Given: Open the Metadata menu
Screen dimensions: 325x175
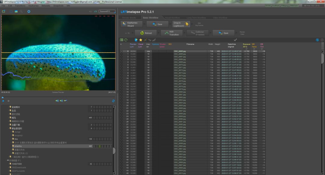Looking at the screenshot, I should [46, 6].
